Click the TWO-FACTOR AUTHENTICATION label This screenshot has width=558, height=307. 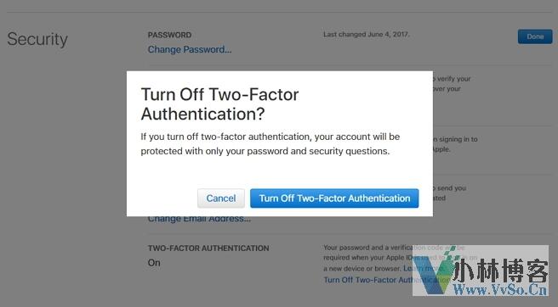(x=208, y=248)
